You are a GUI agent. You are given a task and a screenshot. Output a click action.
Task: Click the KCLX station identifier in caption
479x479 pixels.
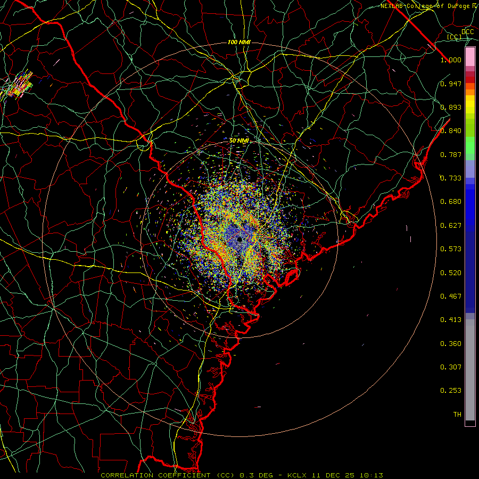(x=298, y=475)
